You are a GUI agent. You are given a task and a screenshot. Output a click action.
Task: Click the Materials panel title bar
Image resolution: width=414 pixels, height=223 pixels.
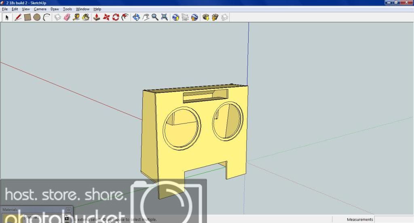tap(36, 210)
